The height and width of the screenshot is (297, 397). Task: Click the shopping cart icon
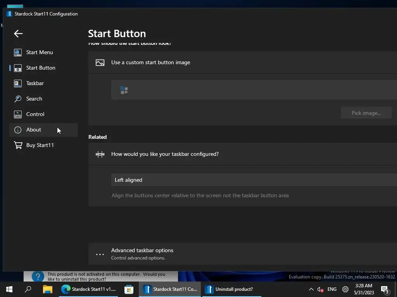(18, 145)
